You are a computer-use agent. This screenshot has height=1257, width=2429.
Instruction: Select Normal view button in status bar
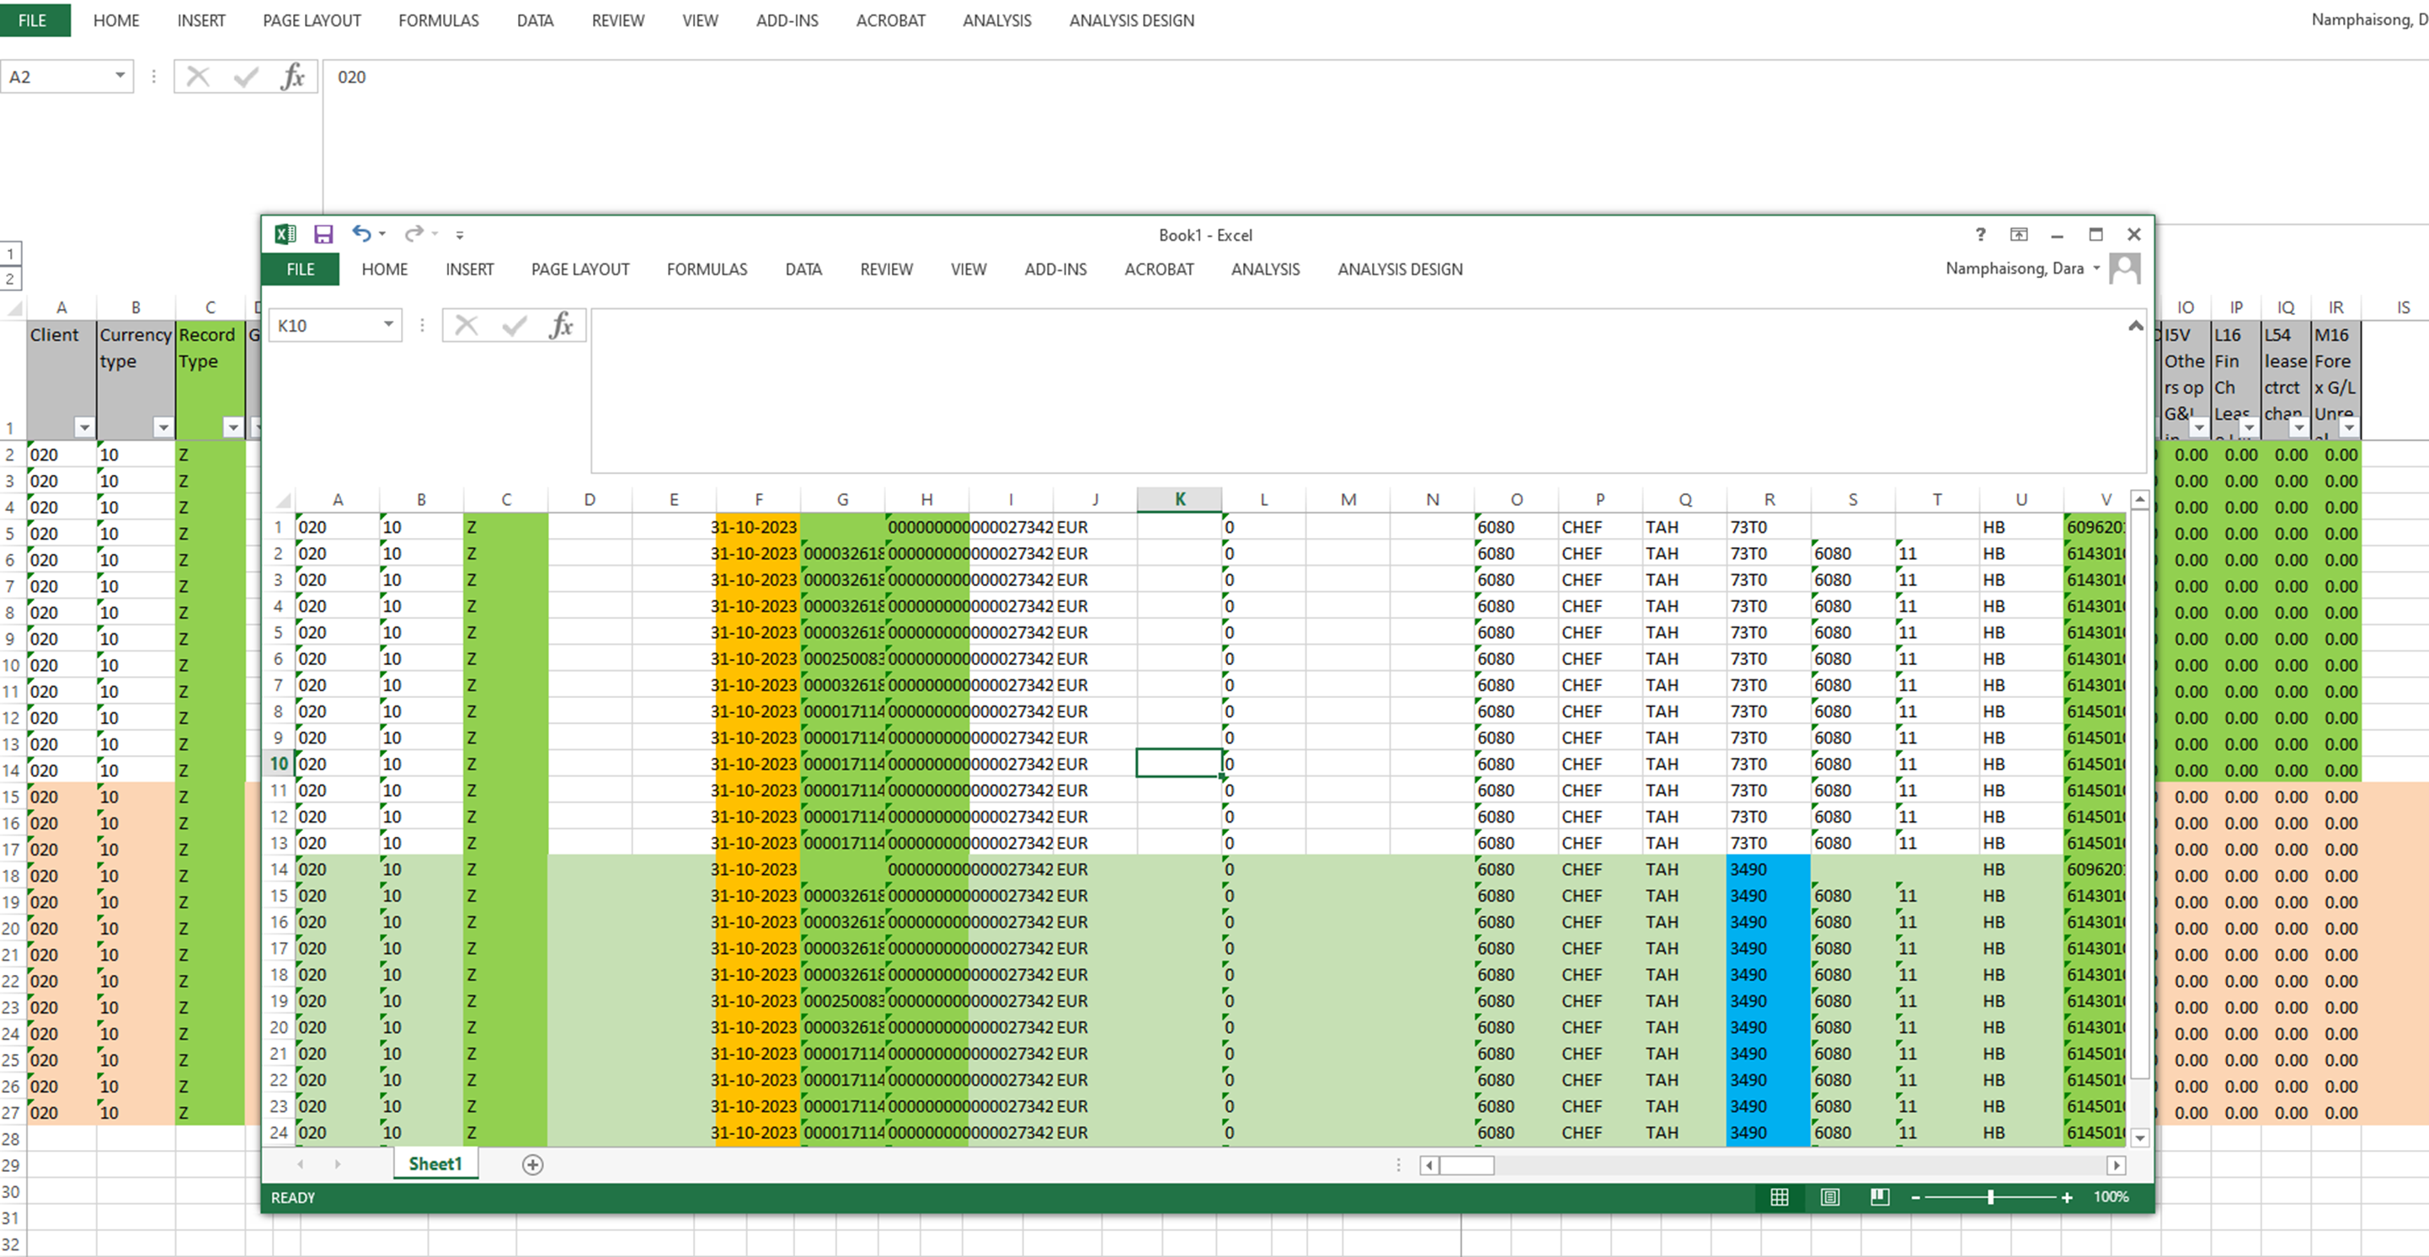tap(1780, 1196)
